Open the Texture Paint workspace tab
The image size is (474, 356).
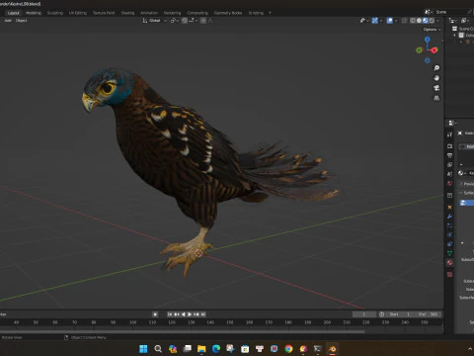(x=104, y=13)
